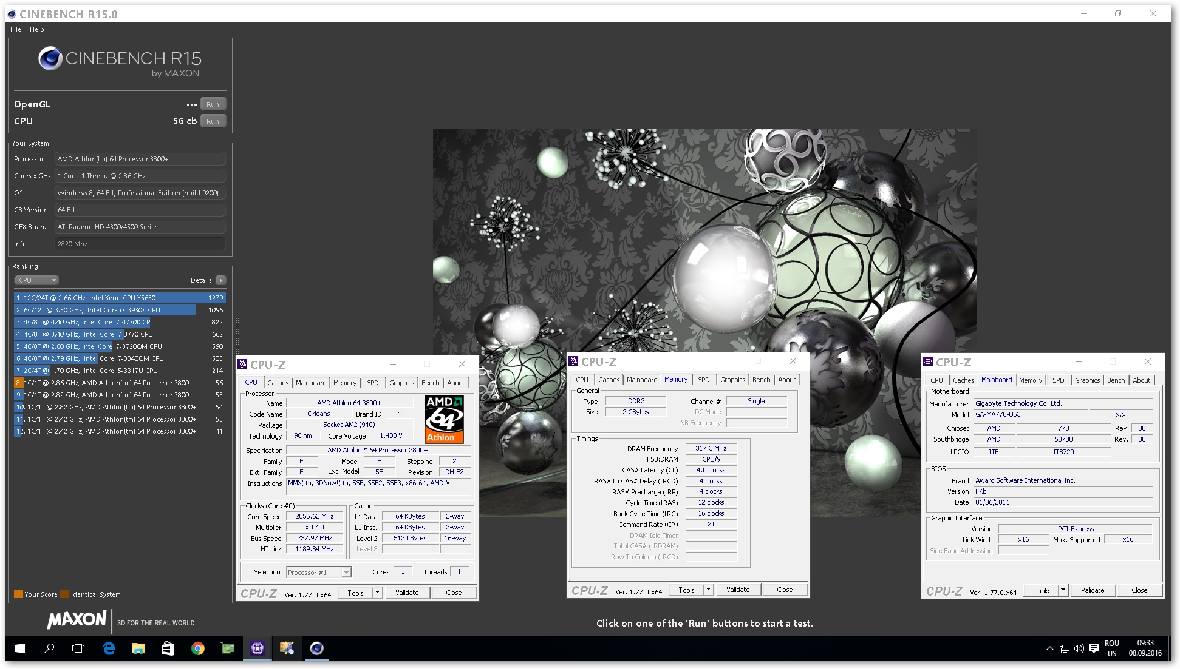1180x669 pixels.
Task: Expand Tools dropdown arrow in Mainboard window
Action: click(x=1063, y=590)
